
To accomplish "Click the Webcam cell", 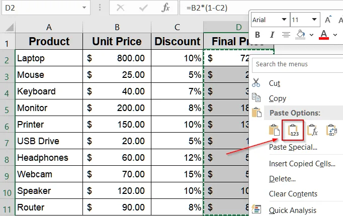I will pos(49,174).
